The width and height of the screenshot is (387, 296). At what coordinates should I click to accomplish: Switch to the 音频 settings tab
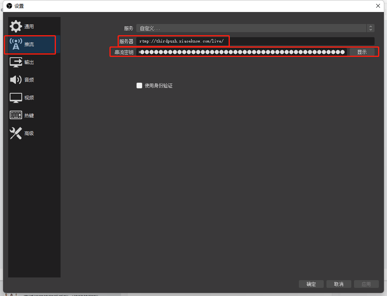tap(29, 80)
